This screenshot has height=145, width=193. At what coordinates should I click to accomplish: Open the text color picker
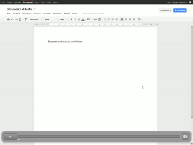click(x=83, y=19)
